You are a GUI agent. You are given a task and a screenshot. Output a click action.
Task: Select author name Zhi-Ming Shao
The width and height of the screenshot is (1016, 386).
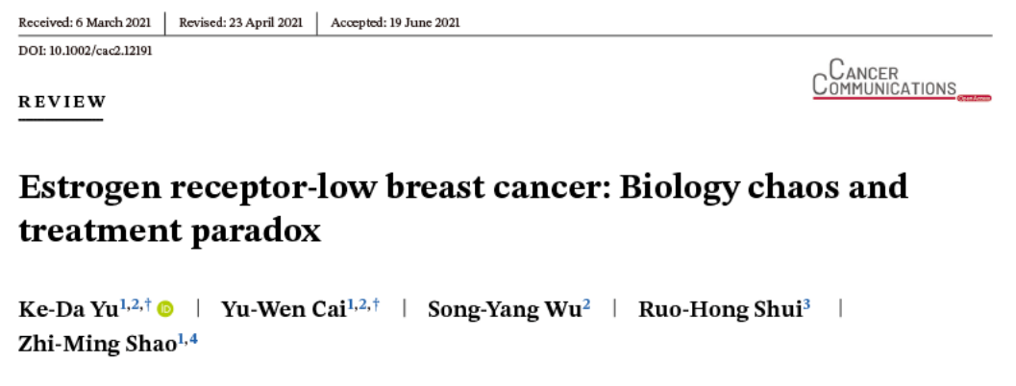pyautogui.click(x=96, y=345)
